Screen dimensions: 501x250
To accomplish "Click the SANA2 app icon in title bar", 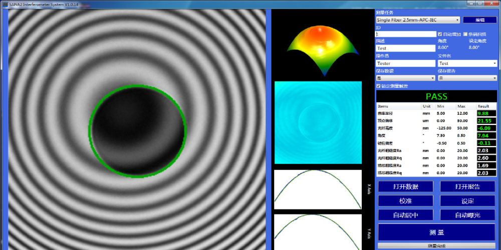I will (x=4, y=3).
